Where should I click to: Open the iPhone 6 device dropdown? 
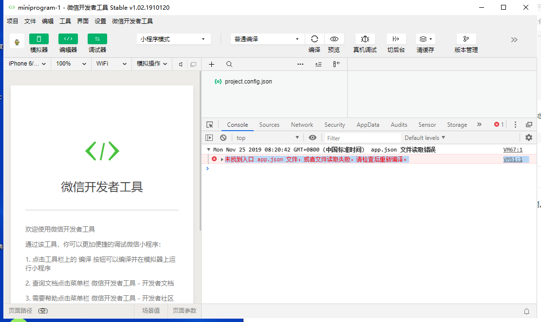pyautogui.click(x=27, y=64)
